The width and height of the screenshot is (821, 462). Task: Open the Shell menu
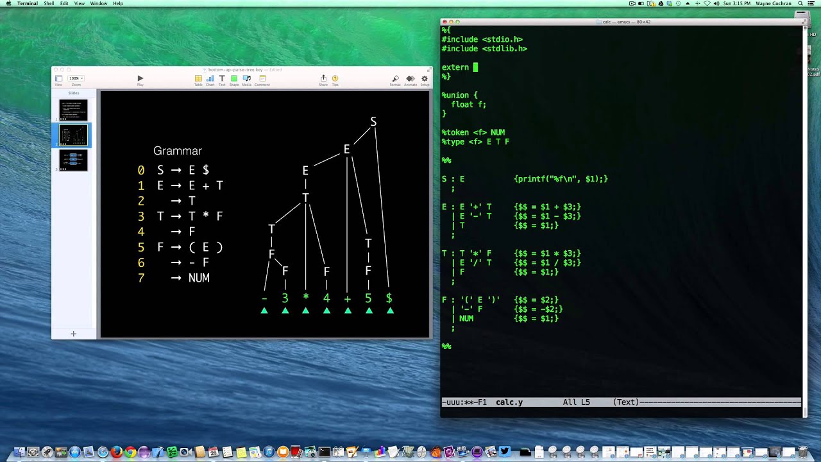point(49,4)
